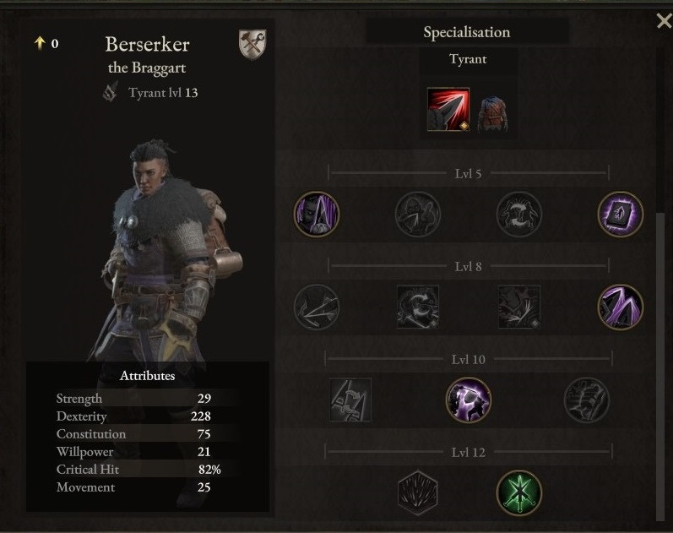Click the specialisation panel scrollbar
Viewport: 673px width, 533px height.
coord(661,367)
